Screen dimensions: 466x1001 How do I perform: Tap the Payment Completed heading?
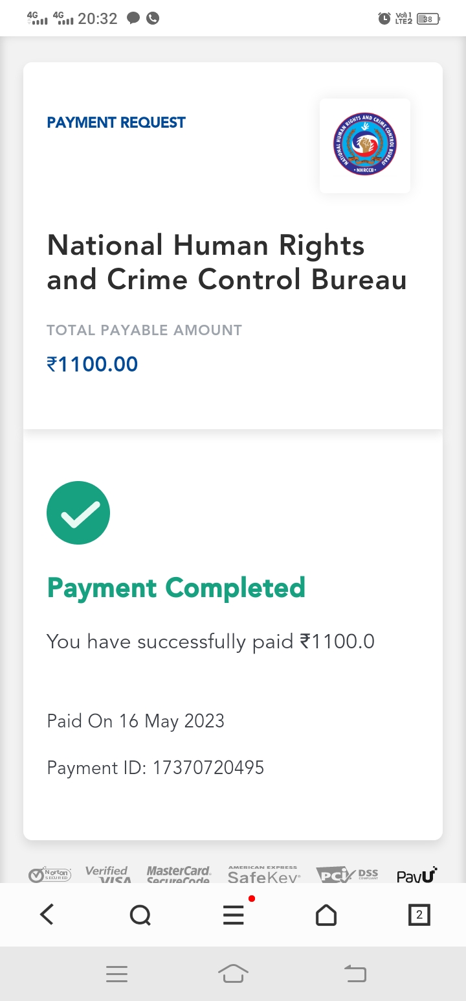coord(176,588)
